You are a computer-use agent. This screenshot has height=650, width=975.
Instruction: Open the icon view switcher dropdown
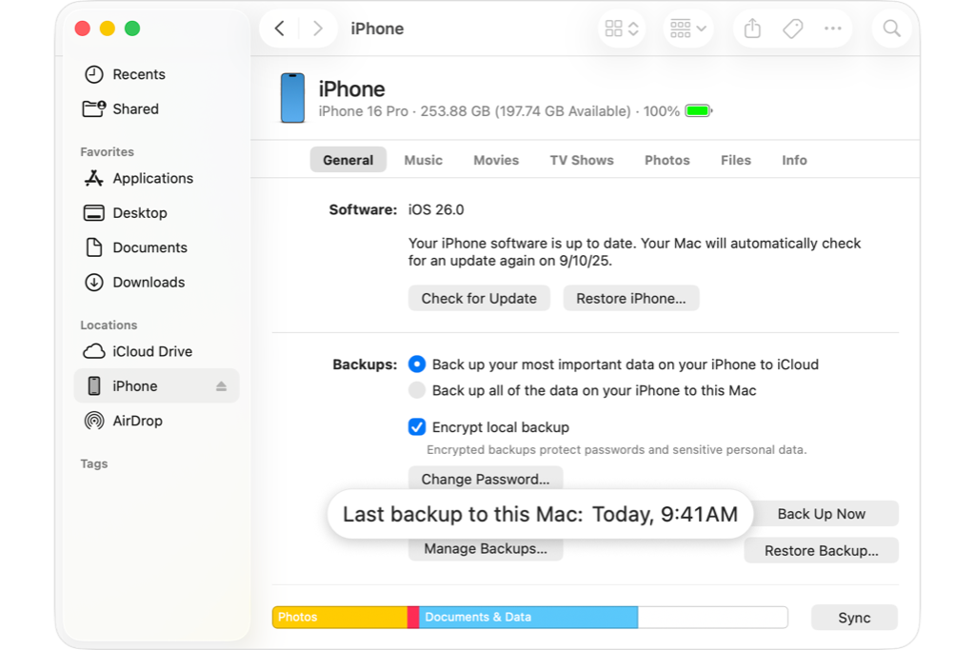(622, 29)
